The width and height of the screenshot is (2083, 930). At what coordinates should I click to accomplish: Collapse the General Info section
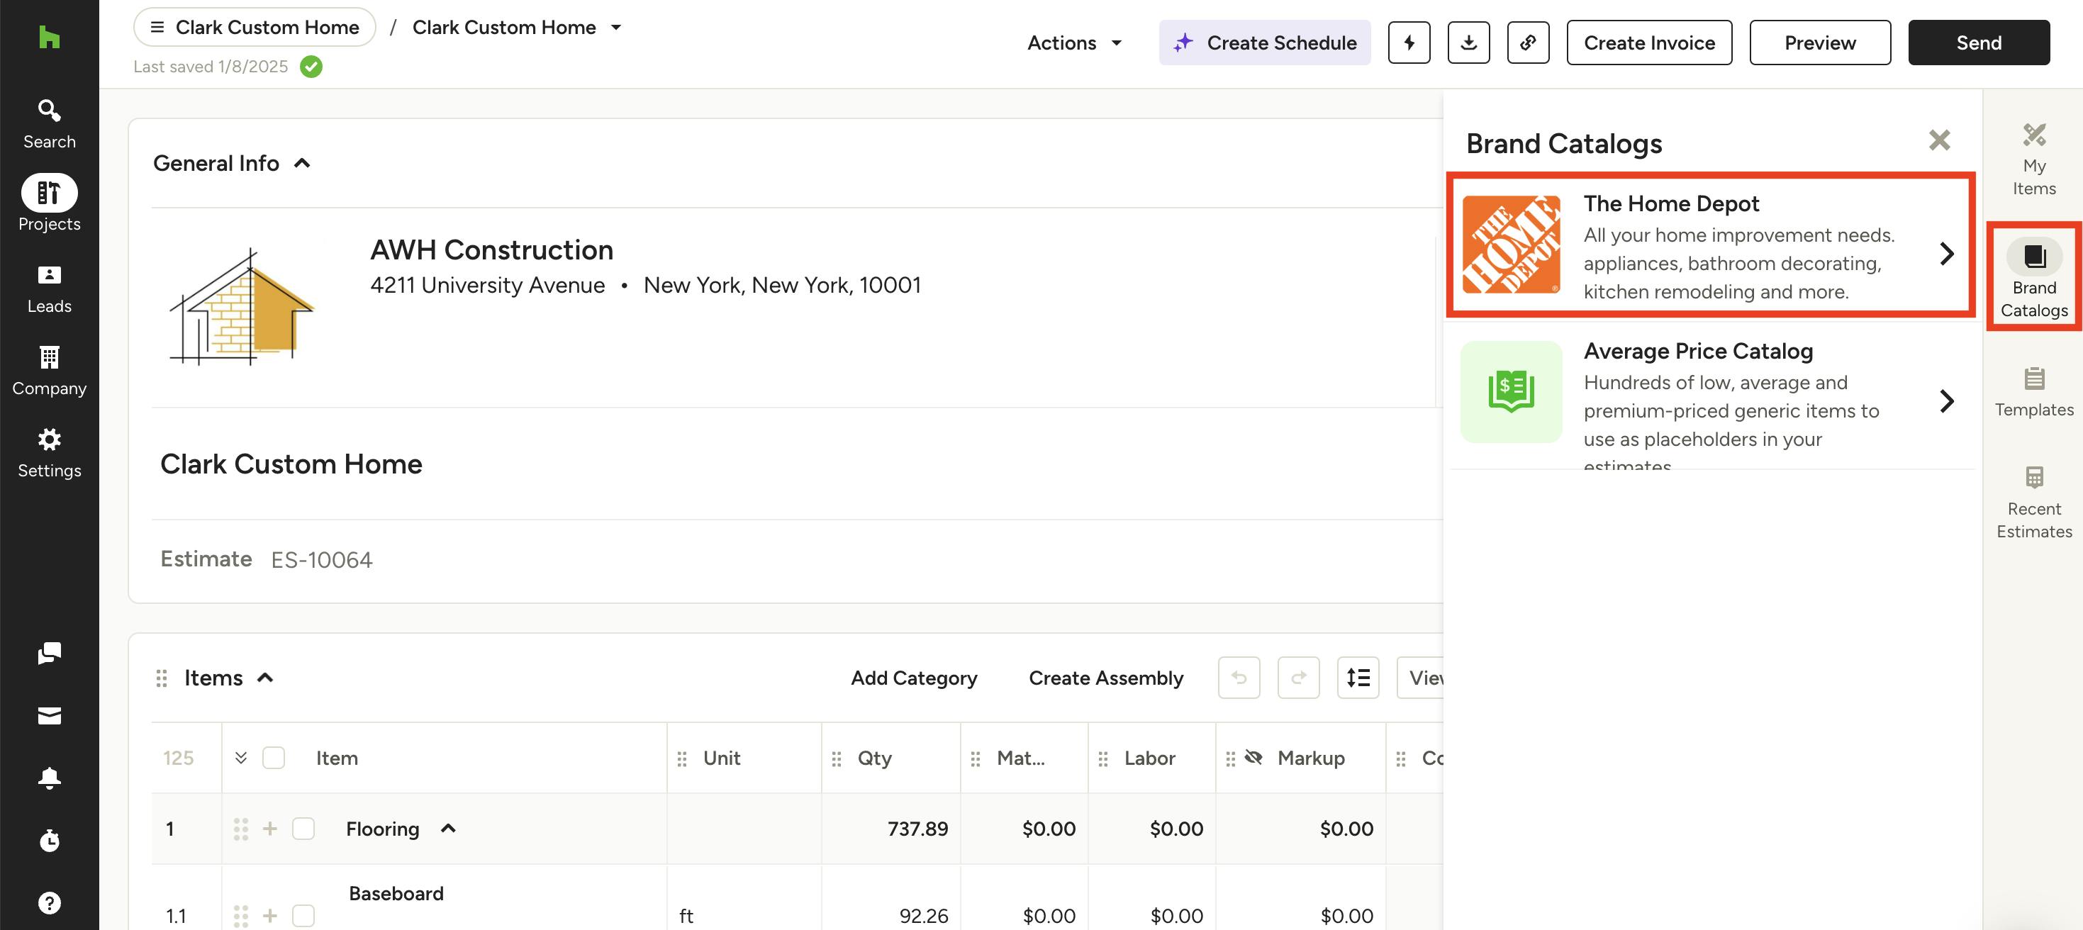pyautogui.click(x=301, y=163)
